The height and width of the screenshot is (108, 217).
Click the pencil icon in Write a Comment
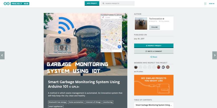[146, 51]
